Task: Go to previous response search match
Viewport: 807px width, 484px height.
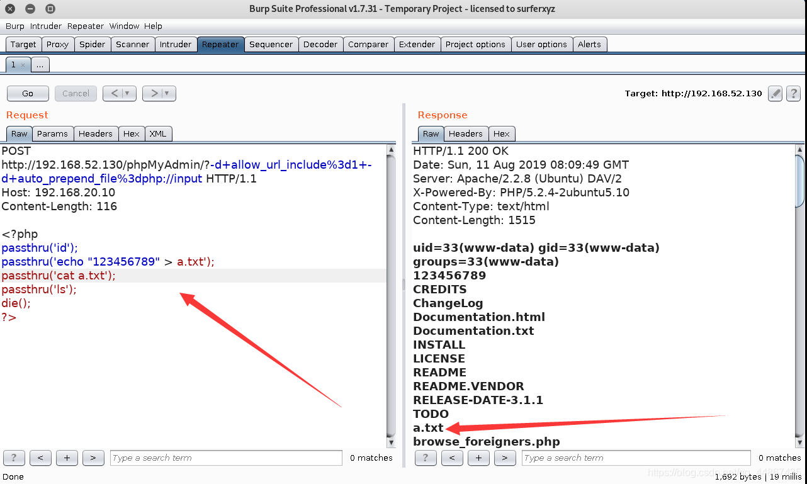Action: [452, 458]
